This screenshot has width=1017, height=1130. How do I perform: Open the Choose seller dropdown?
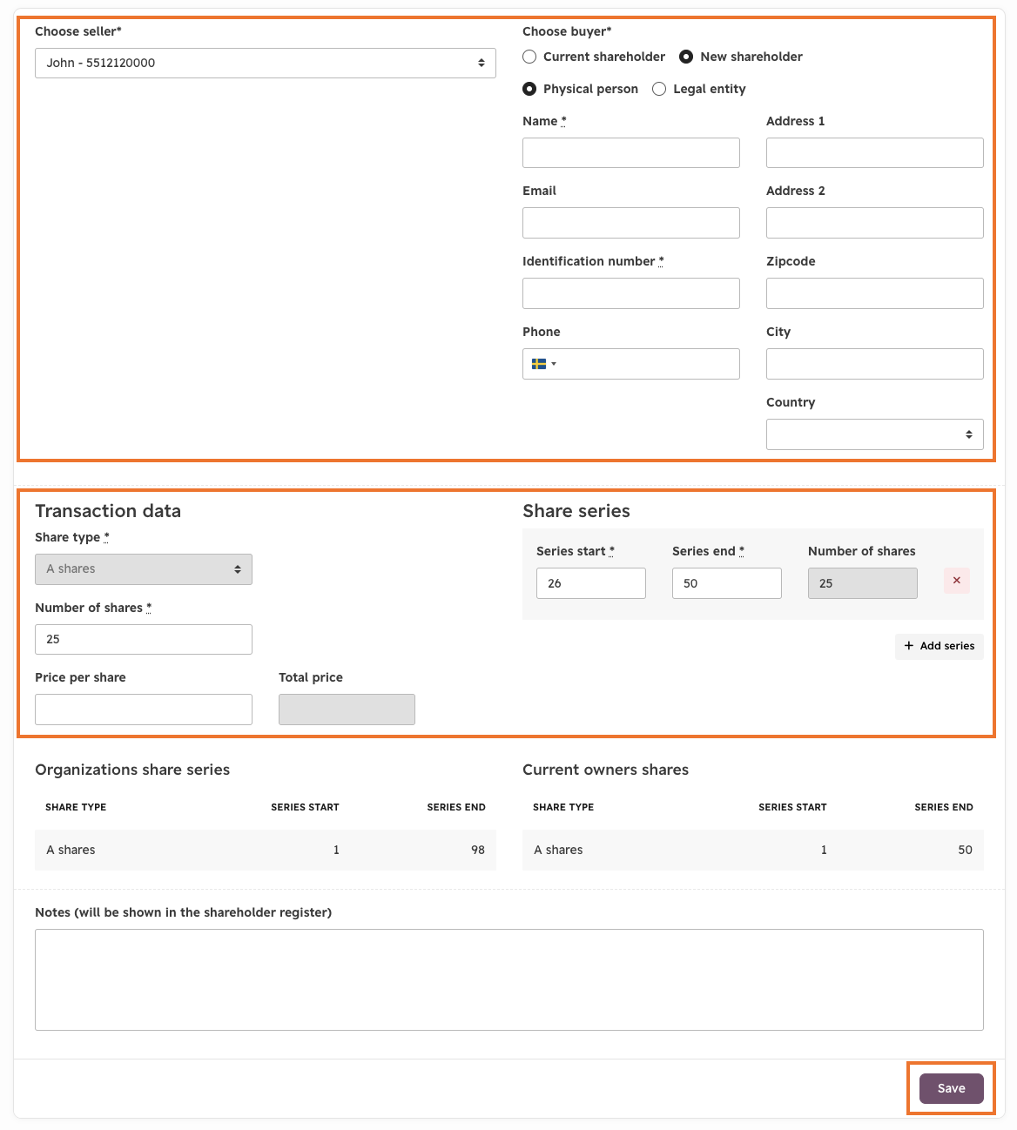pos(266,63)
